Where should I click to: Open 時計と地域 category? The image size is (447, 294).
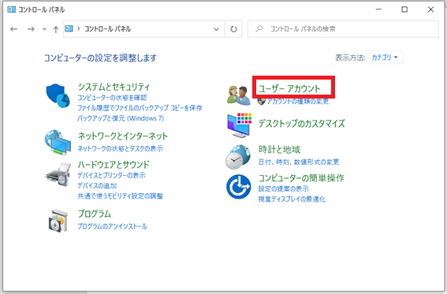point(279,150)
